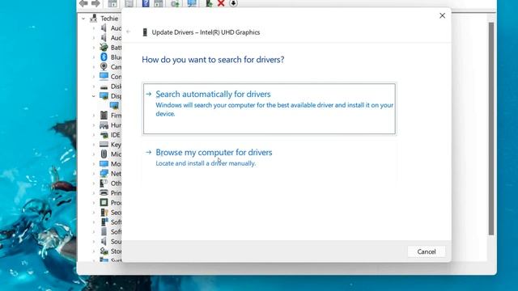Select the display adapter child device icon
518x291 pixels.
(114, 106)
